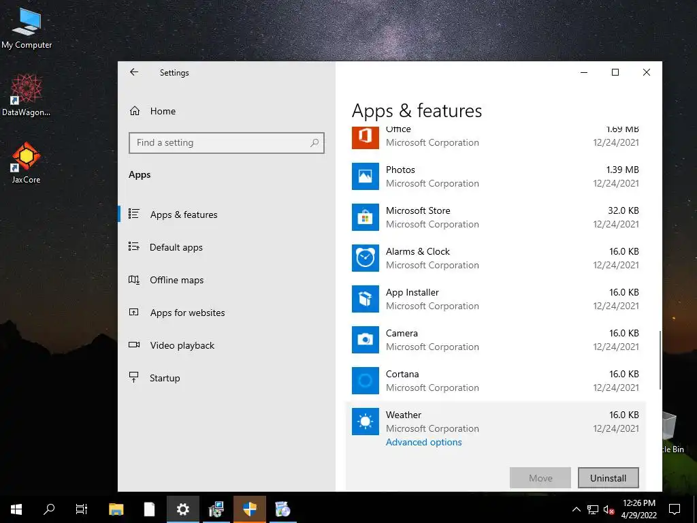Click the Video playback camera icon
The height and width of the screenshot is (523, 697).
click(x=134, y=345)
